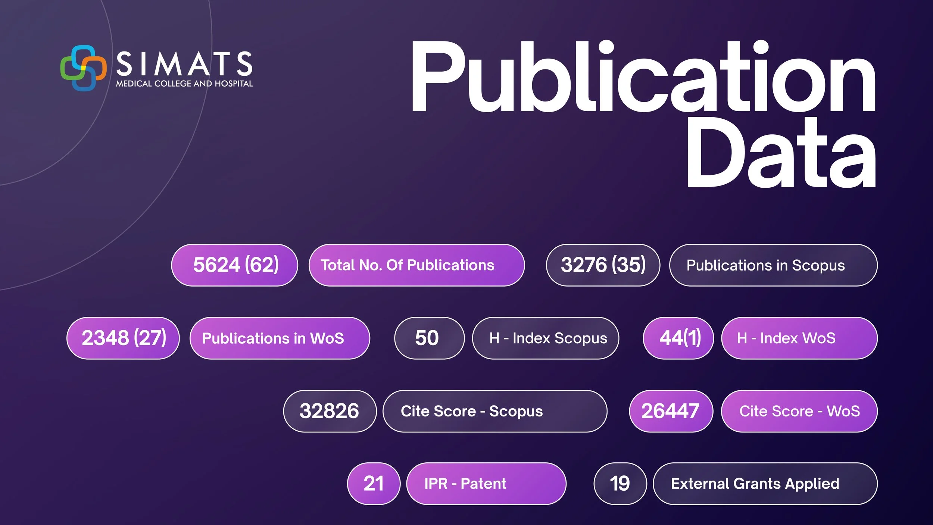Select the 'Publications in WoS' pill
The image size is (933, 525).
click(280, 338)
